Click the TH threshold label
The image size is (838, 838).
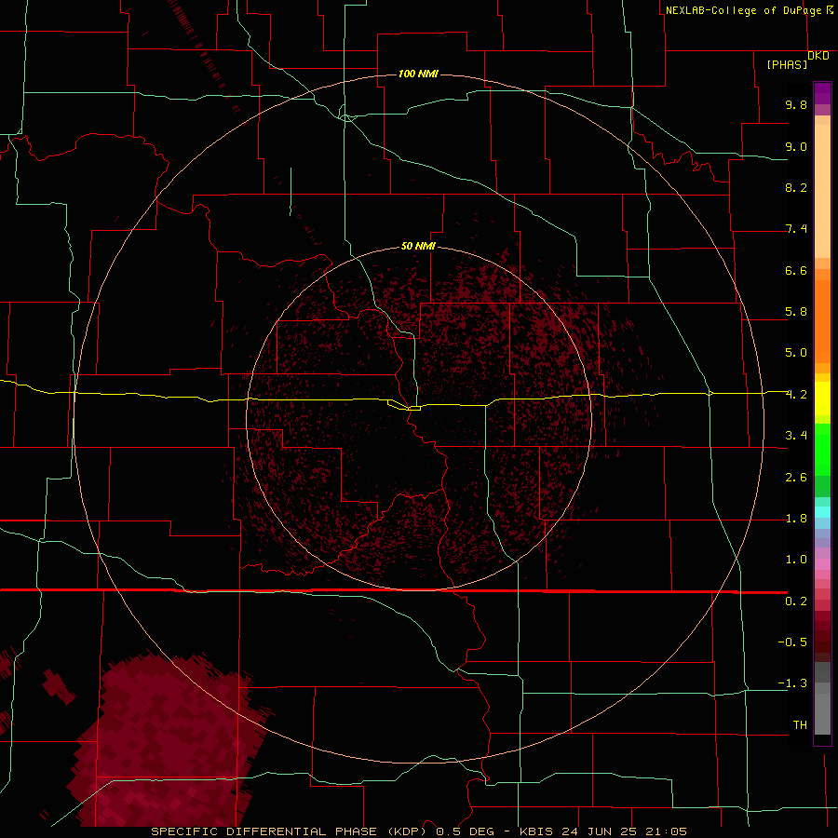800,725
